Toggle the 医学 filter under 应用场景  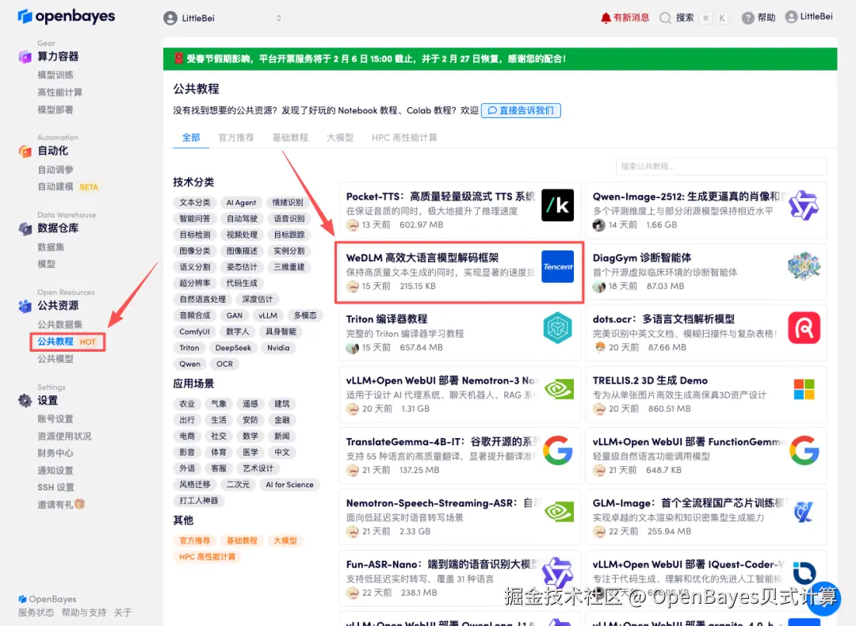tap(251, 452)
